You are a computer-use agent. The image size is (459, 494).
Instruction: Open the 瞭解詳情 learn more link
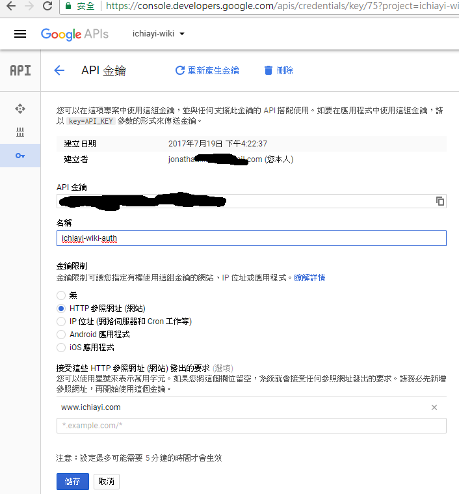click(309, 277)
